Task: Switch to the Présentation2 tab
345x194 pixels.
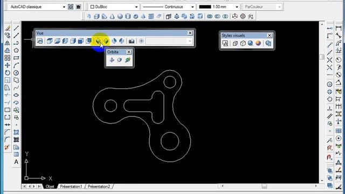Action: 99,186
